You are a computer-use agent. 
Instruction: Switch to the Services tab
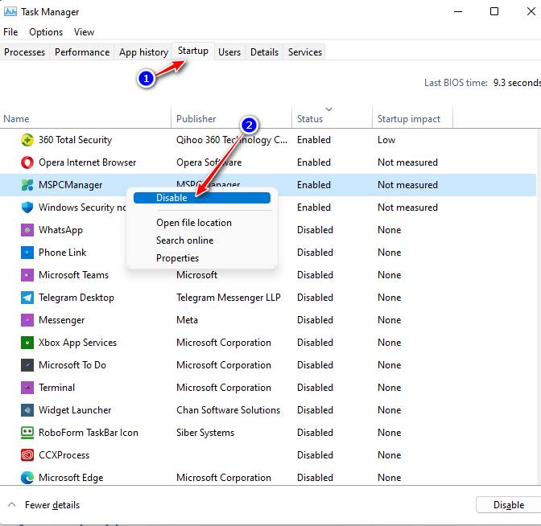305,52
